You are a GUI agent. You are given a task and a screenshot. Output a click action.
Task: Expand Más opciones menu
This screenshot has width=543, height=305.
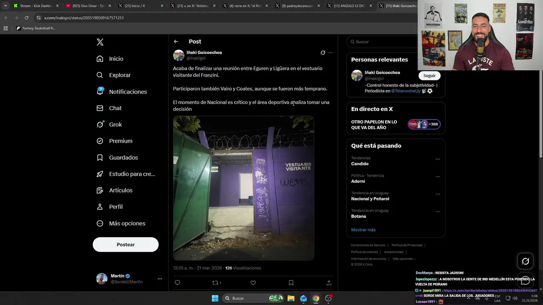[121, 223]
